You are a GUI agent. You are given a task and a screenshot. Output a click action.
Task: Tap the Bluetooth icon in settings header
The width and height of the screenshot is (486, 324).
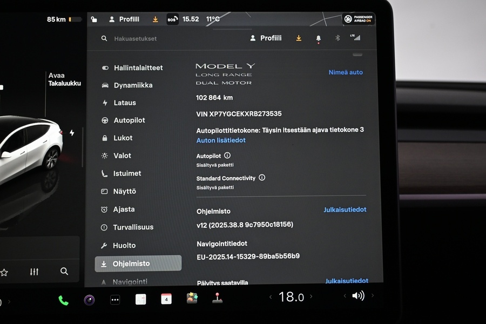337,38
